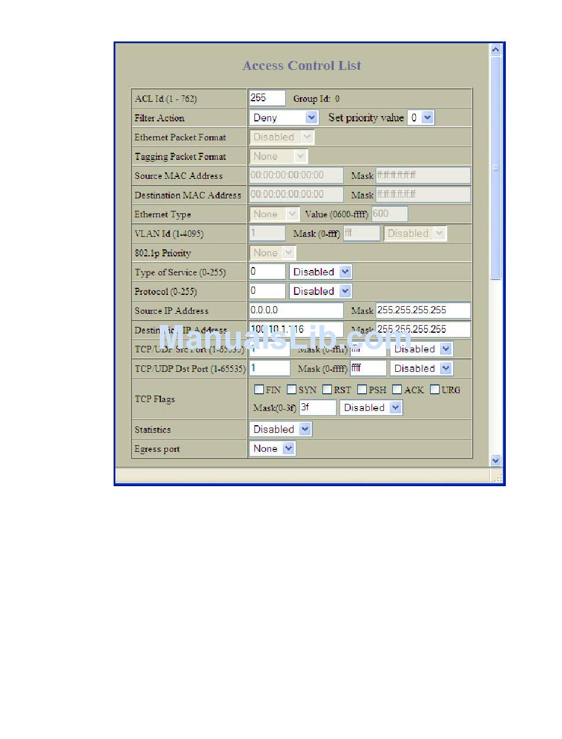
Task: Click the ACL Id (1 - 762) label
Action: [166, 99]
